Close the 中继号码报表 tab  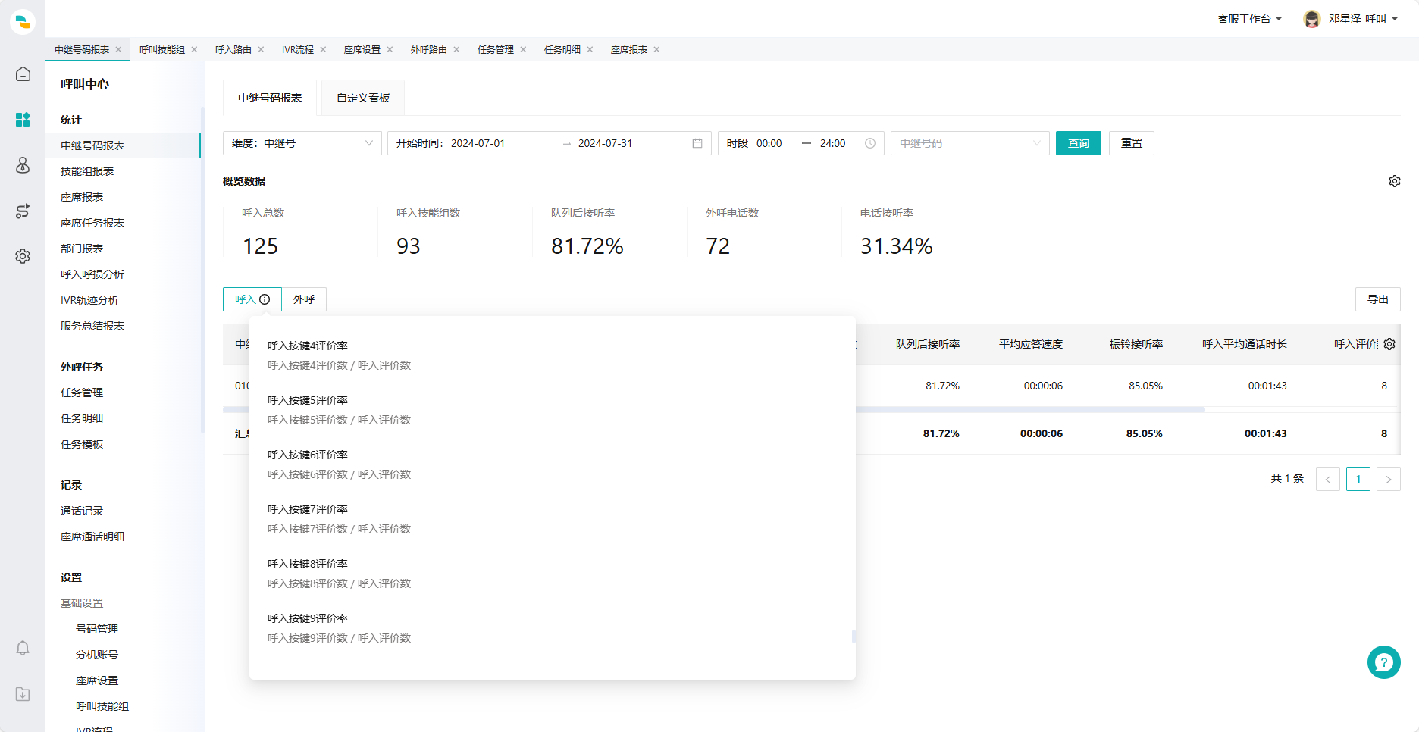(118, 49)
